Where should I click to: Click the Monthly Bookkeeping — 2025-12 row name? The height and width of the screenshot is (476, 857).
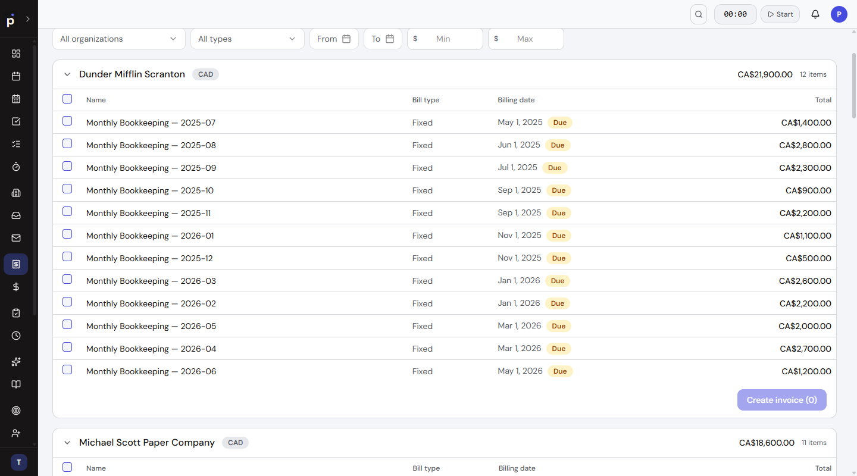coord(149,258)
